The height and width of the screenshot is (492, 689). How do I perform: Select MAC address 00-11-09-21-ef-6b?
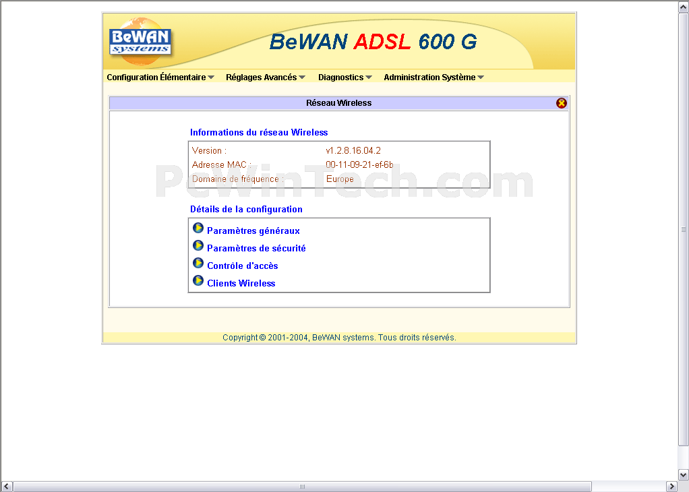pyautogui.click(x=359, y=164)
